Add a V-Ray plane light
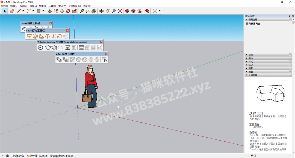The width and height of the screenshot is (295, 158). 29,36
